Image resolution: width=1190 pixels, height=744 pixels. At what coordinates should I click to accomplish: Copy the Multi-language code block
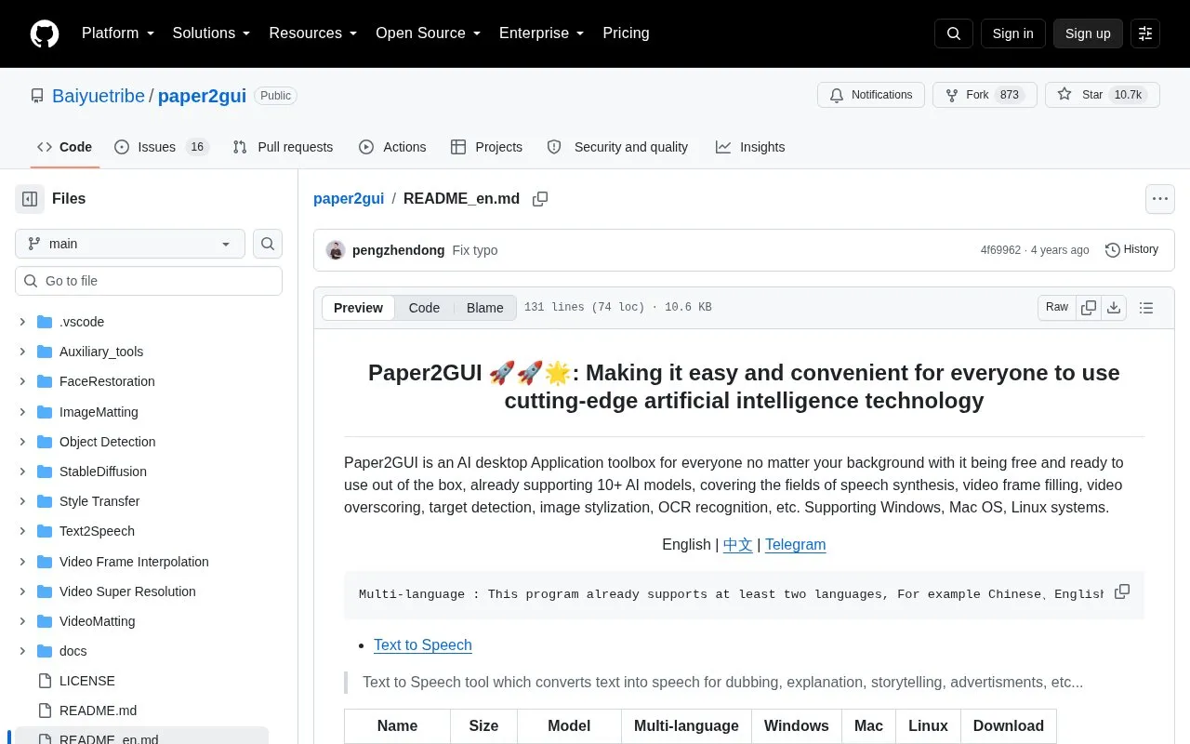point(1122,592)
